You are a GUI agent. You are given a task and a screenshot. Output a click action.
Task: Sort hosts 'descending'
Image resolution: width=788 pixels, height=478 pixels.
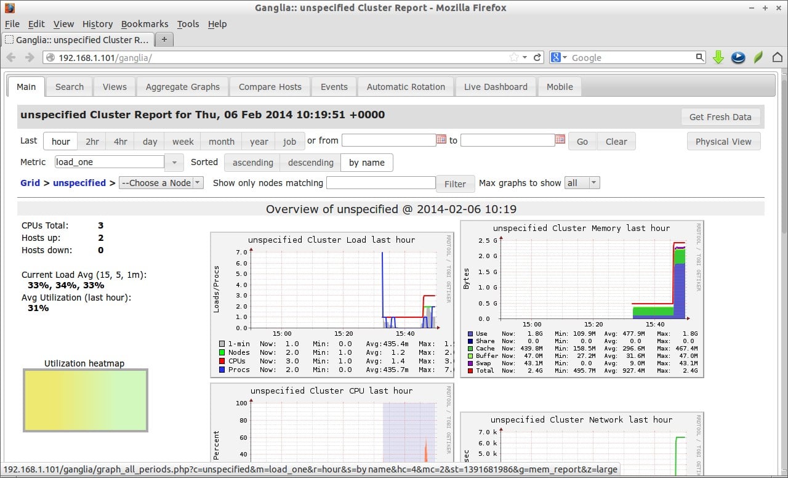click(310, 163)
